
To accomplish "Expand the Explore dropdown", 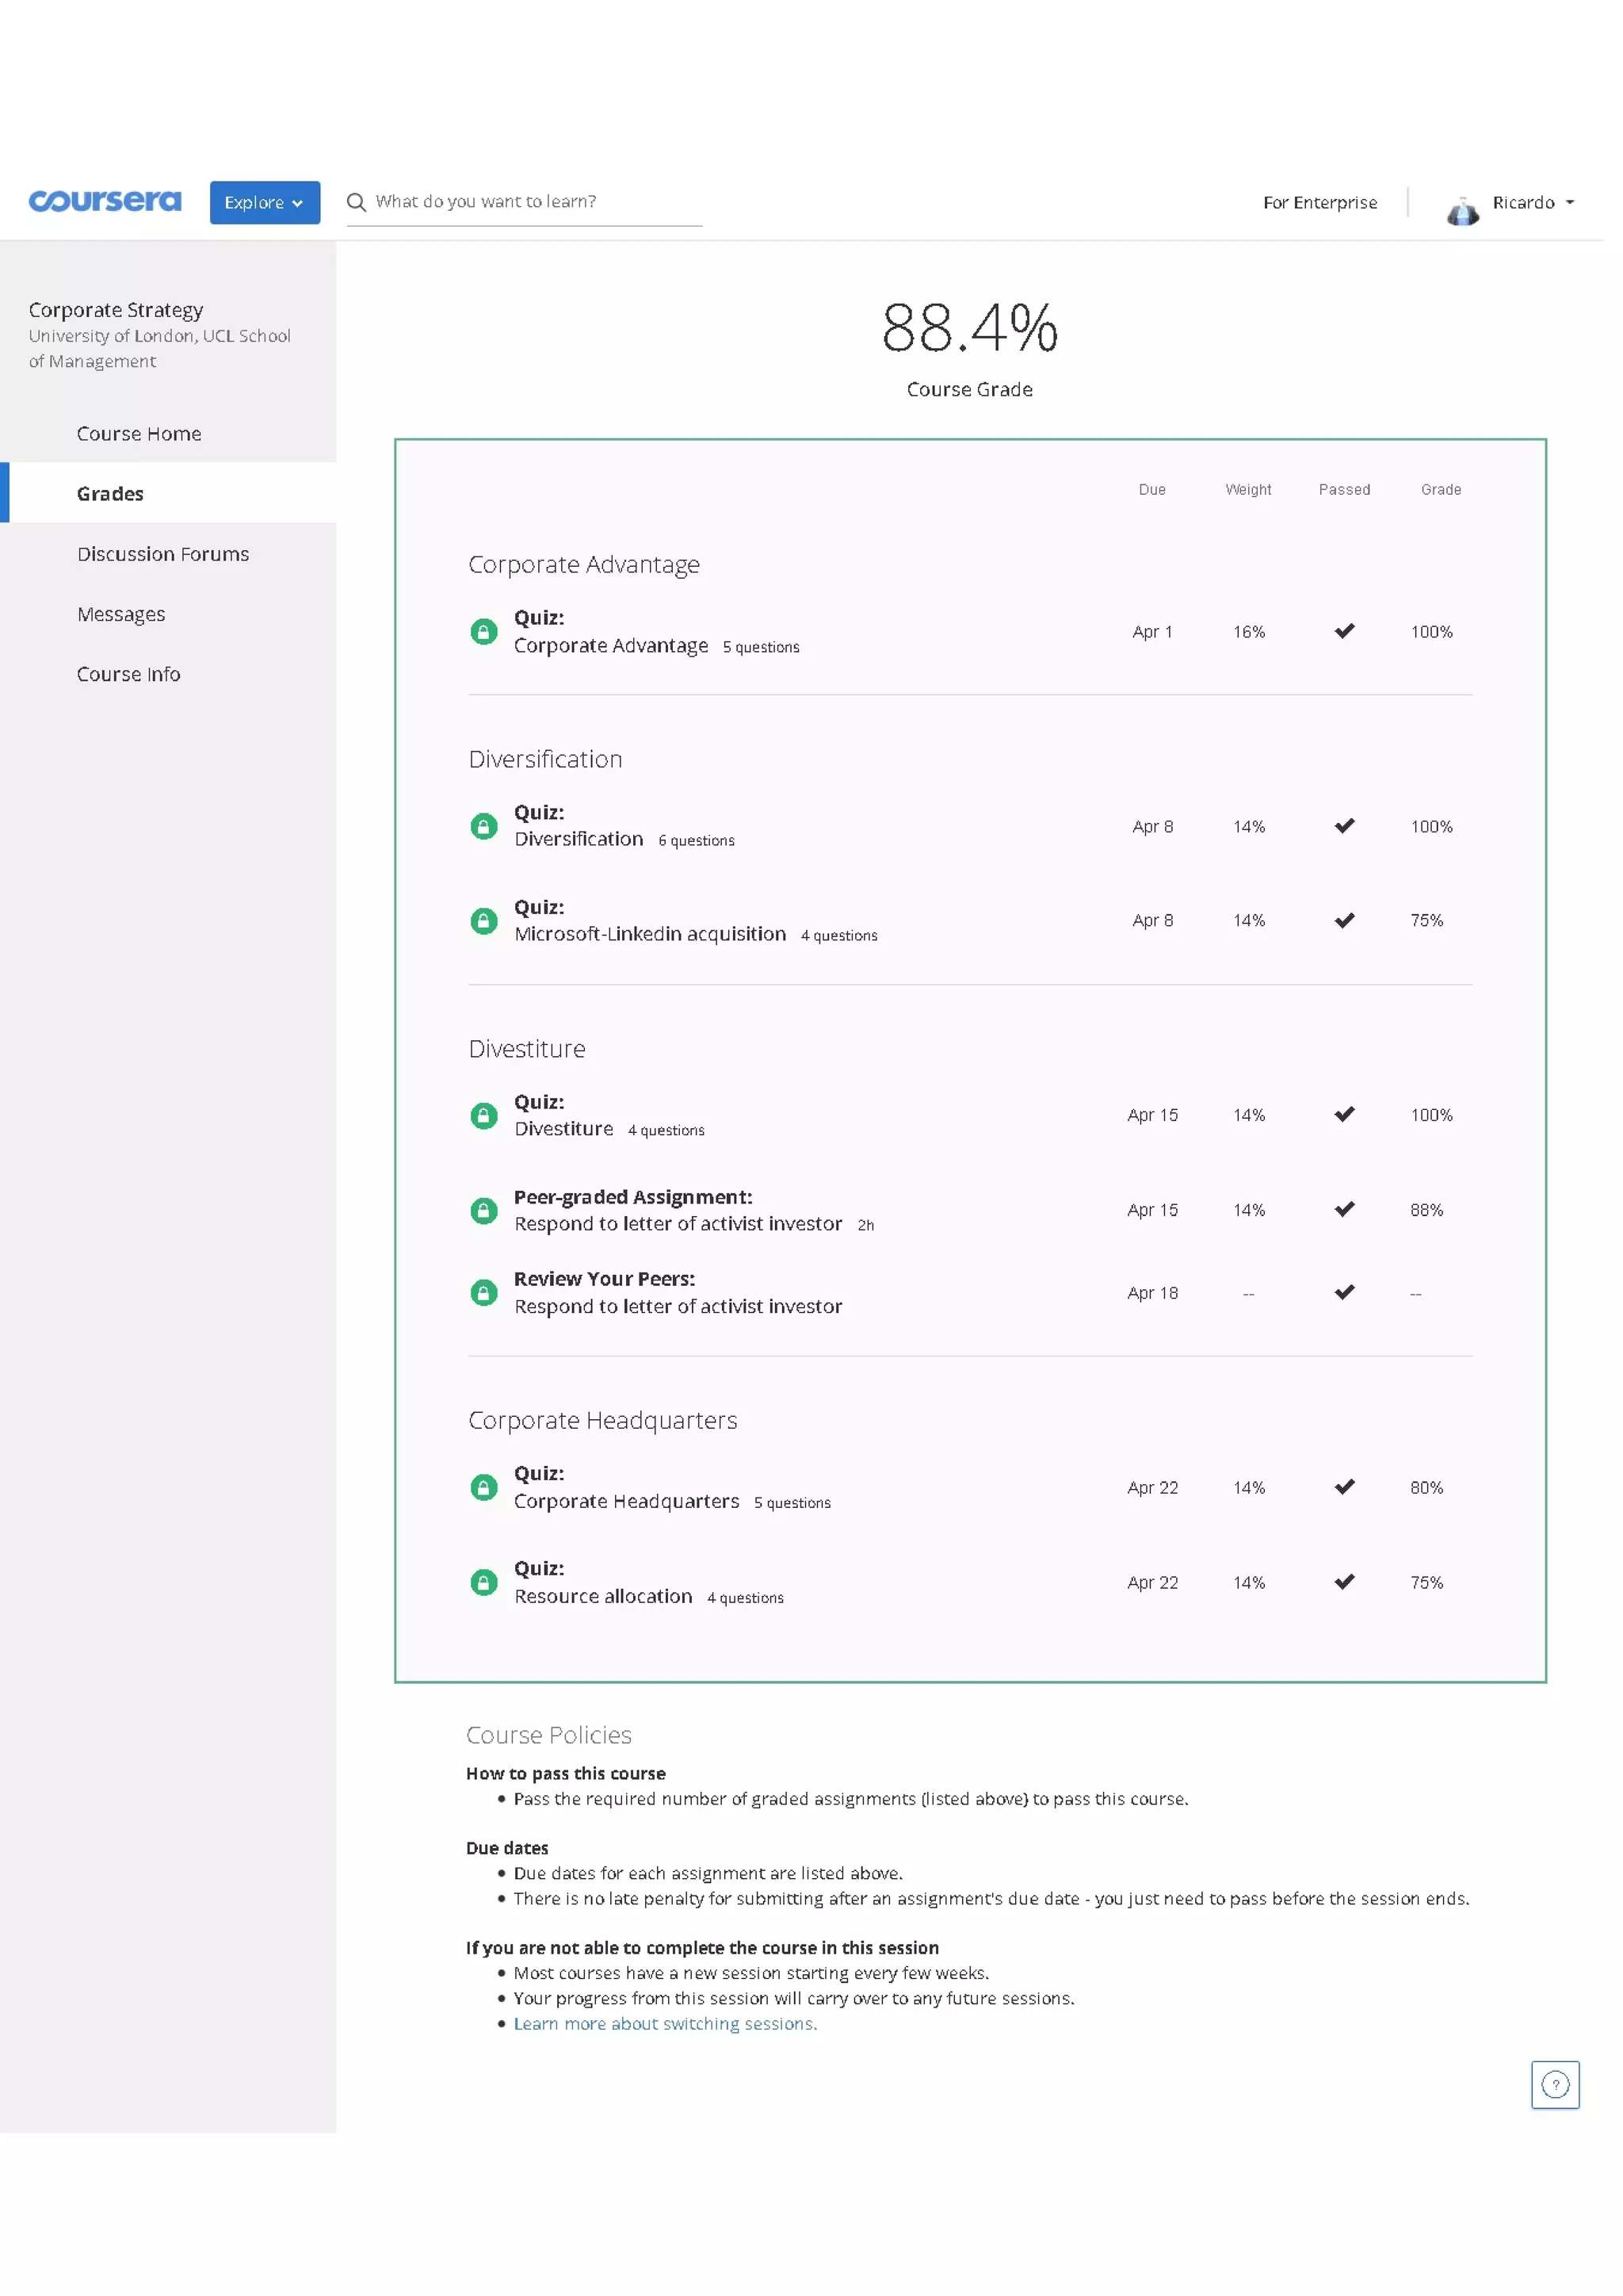I will (264, 202).
